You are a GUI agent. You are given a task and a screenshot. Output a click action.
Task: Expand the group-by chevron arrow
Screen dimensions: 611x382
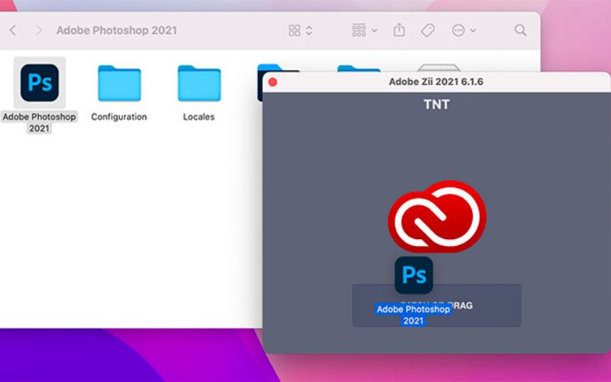pos(374,31)
